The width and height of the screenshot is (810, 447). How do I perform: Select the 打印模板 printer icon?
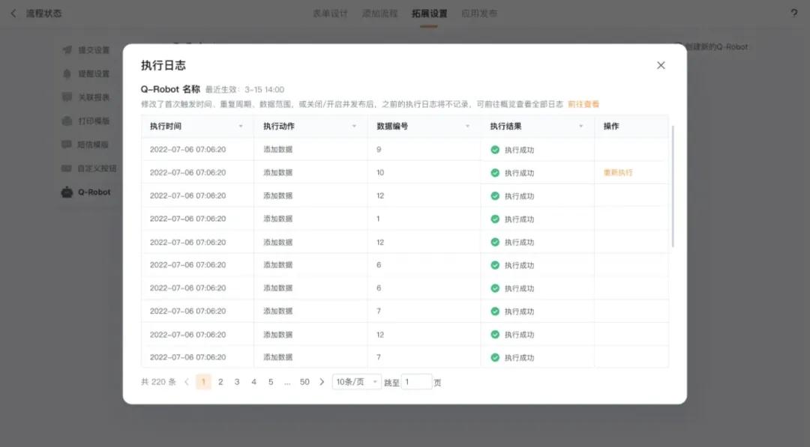67,121
